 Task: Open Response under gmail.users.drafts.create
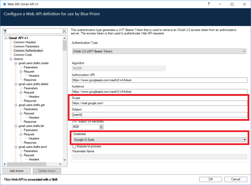coord(30,80)
